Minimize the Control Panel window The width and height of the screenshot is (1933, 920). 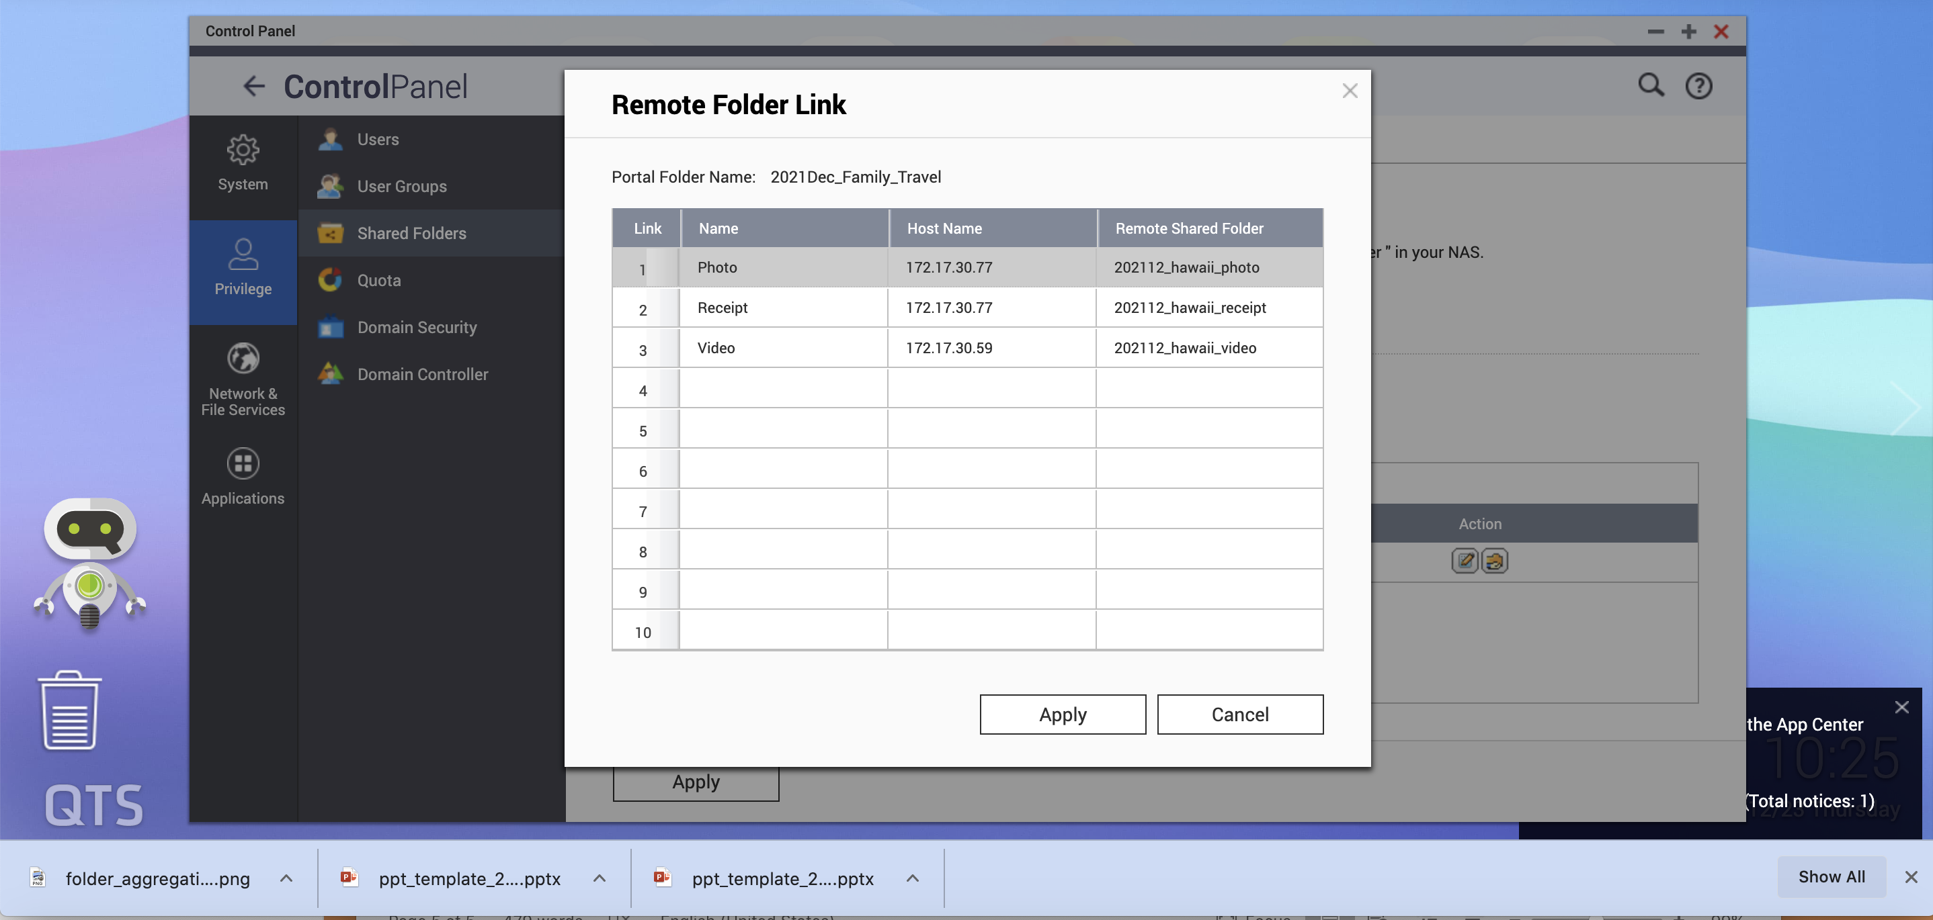[x=1655, y=32]
